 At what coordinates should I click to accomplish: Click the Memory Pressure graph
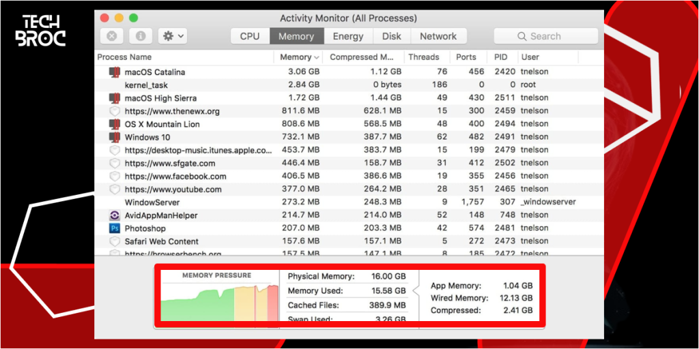(x=220, y=301)
